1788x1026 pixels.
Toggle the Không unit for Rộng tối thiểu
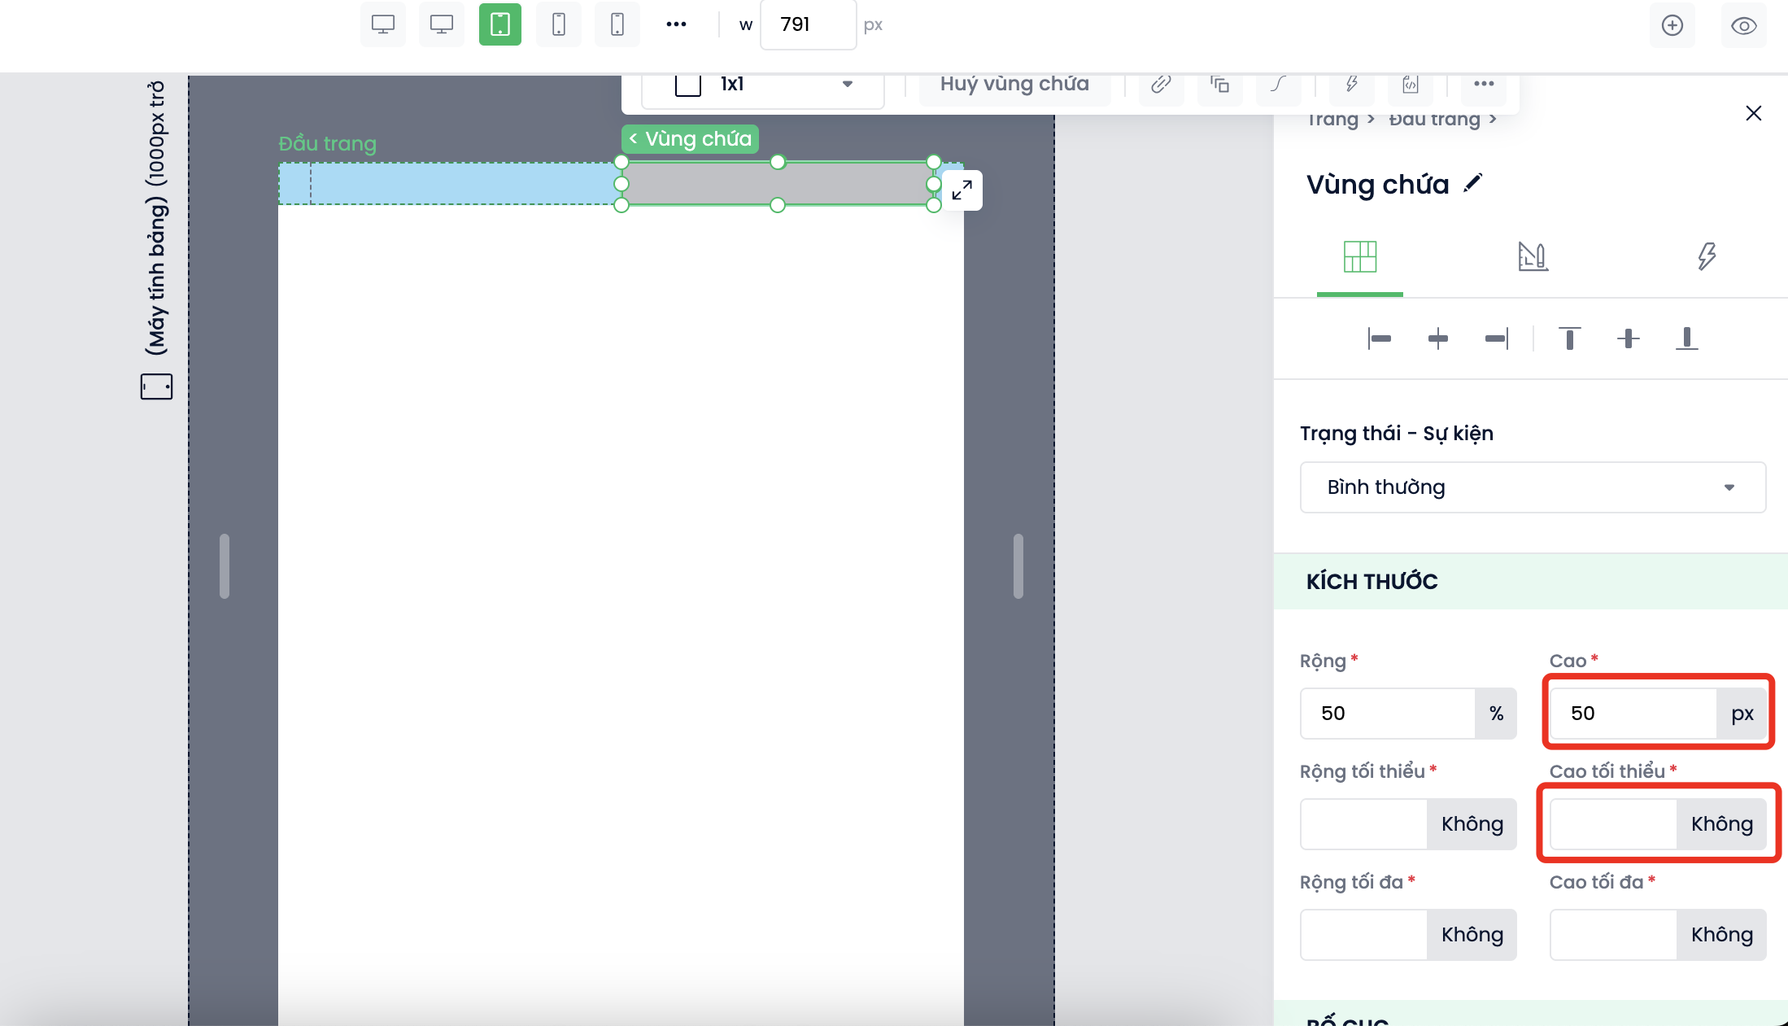pyautogui.click(x=1472, y=824)
